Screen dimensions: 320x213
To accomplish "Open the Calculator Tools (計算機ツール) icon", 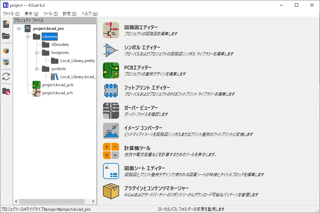I will tap(111, 151).
